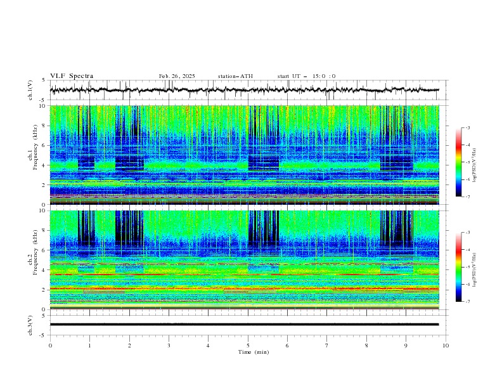
Task: Click the log(PSD) label beside ch.2 colorbar
Action: [475, 269]
